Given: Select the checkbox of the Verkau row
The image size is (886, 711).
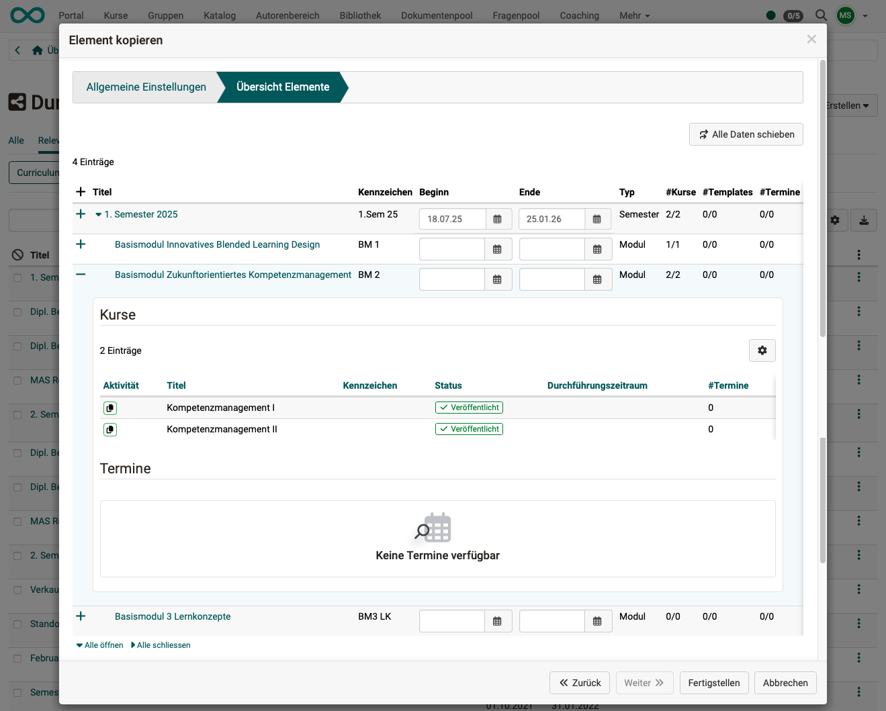Looking at the screenshot, I should (16, 589).
